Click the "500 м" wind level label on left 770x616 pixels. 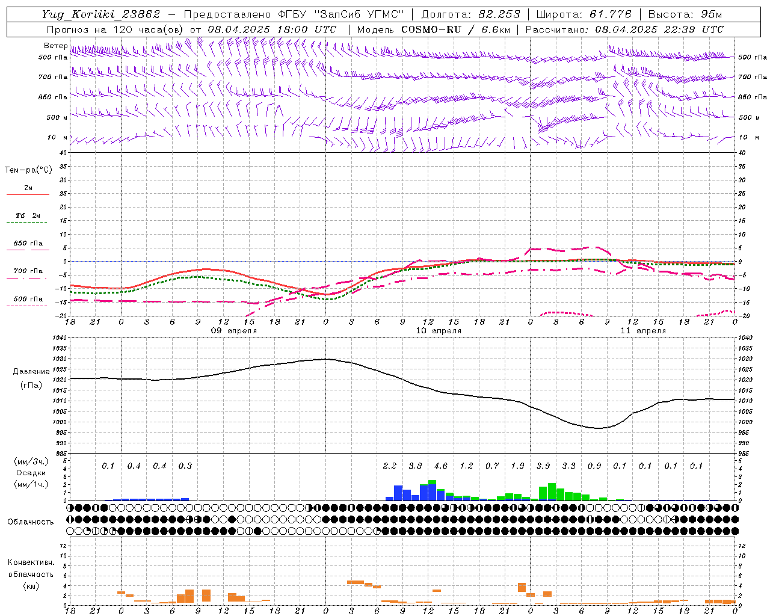(x=57, y=117)
